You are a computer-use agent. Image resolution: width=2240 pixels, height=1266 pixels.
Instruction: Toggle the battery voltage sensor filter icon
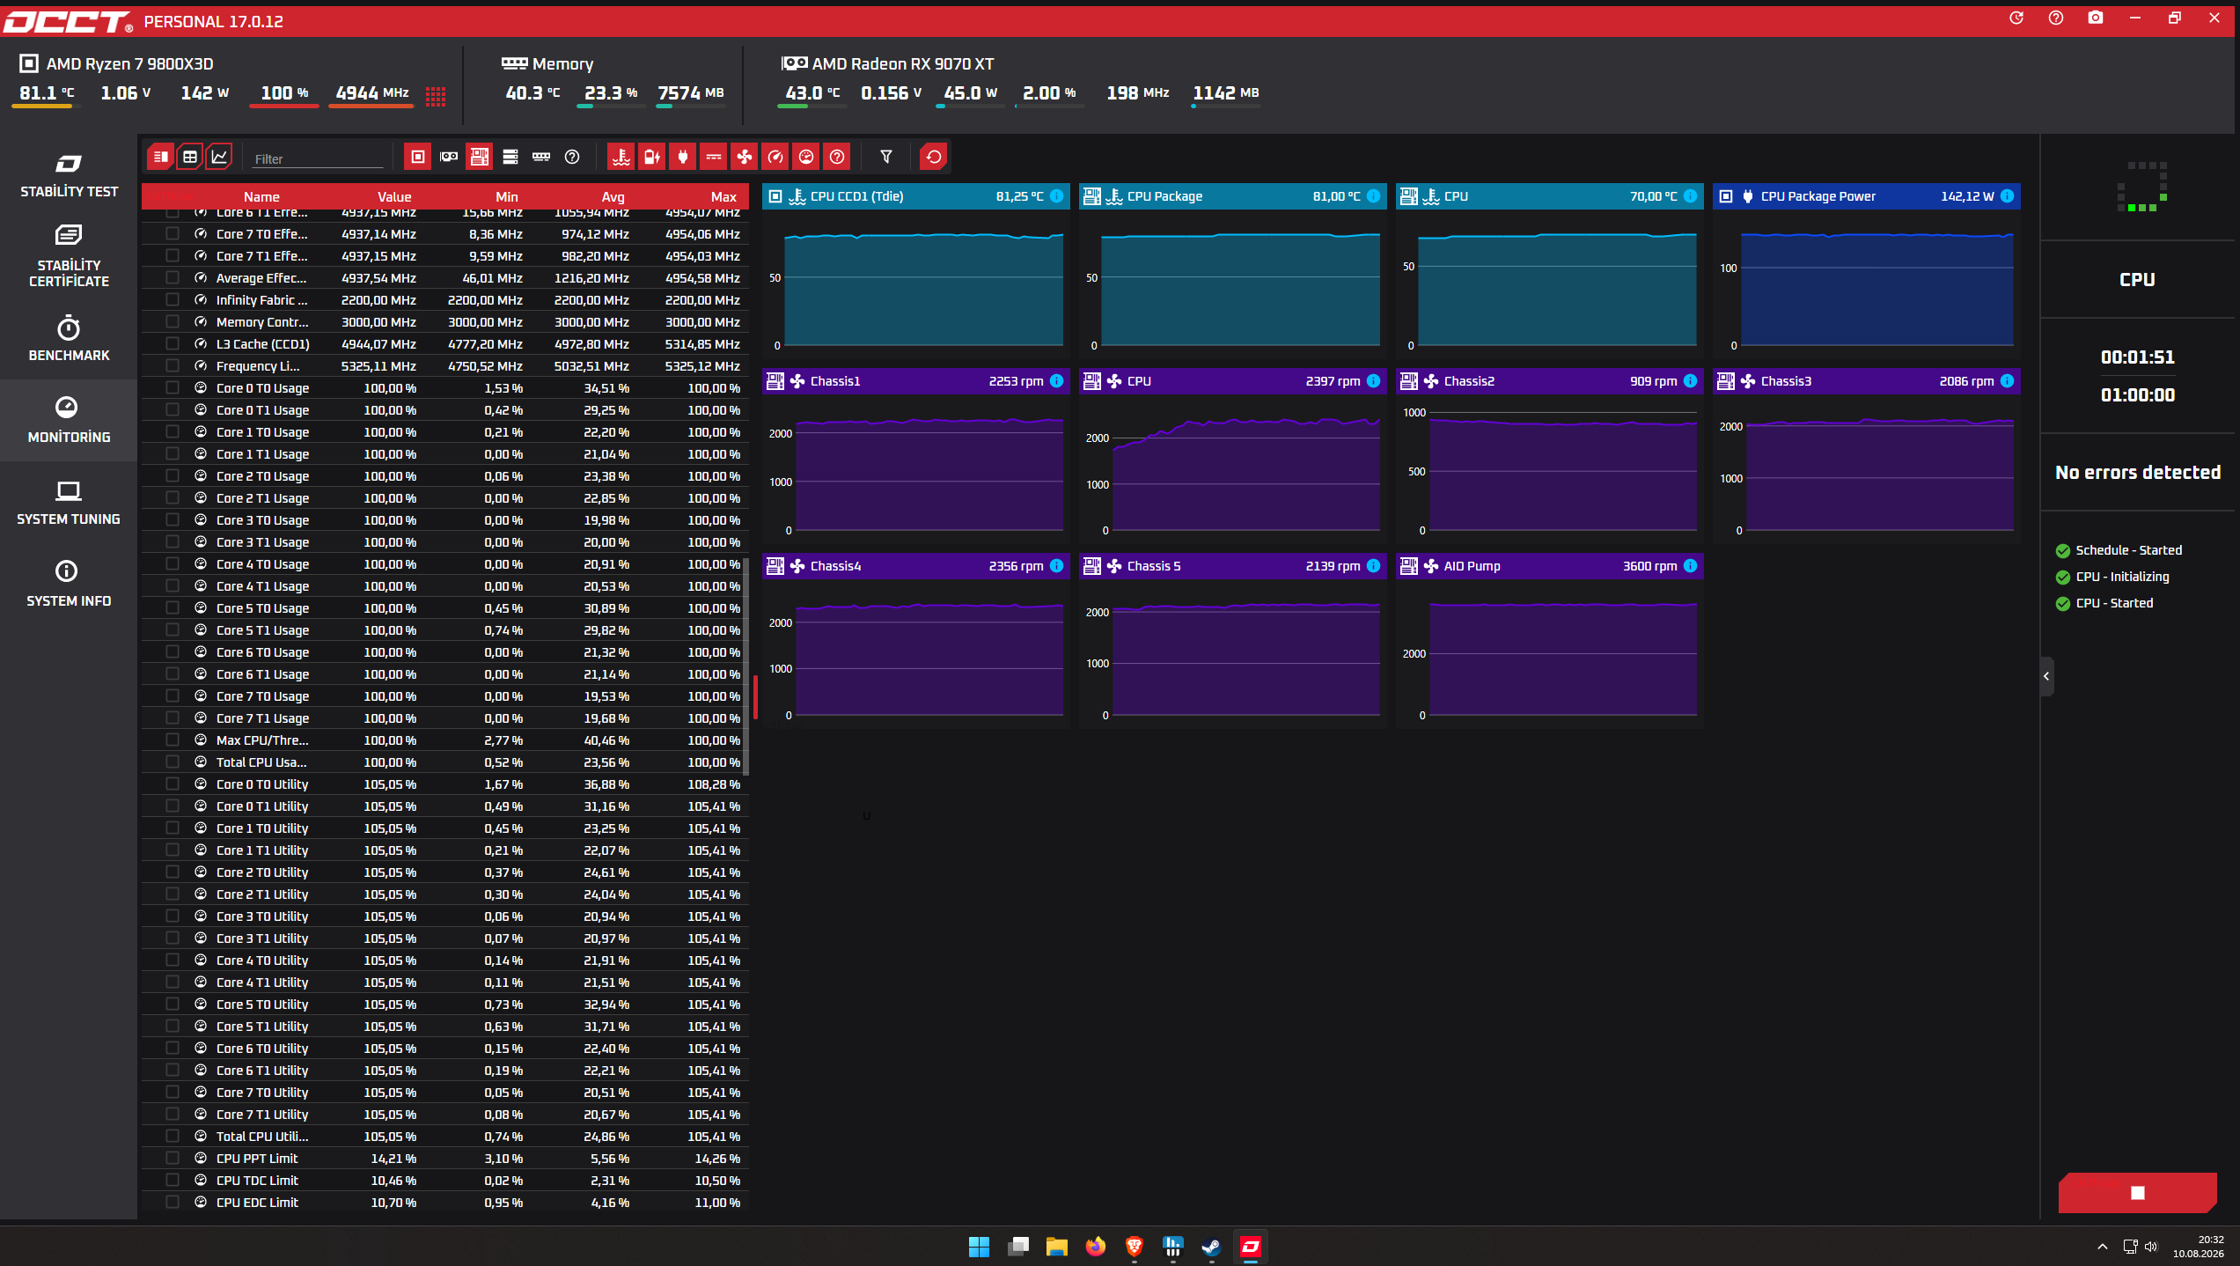pos(652,158)
